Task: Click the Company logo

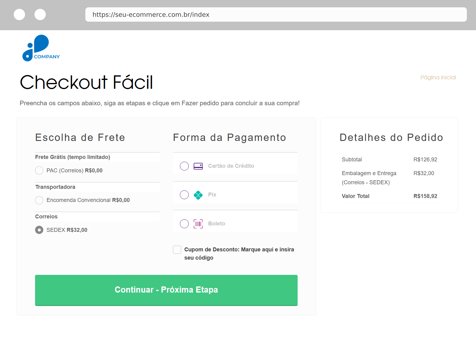Action: point(41,48)
